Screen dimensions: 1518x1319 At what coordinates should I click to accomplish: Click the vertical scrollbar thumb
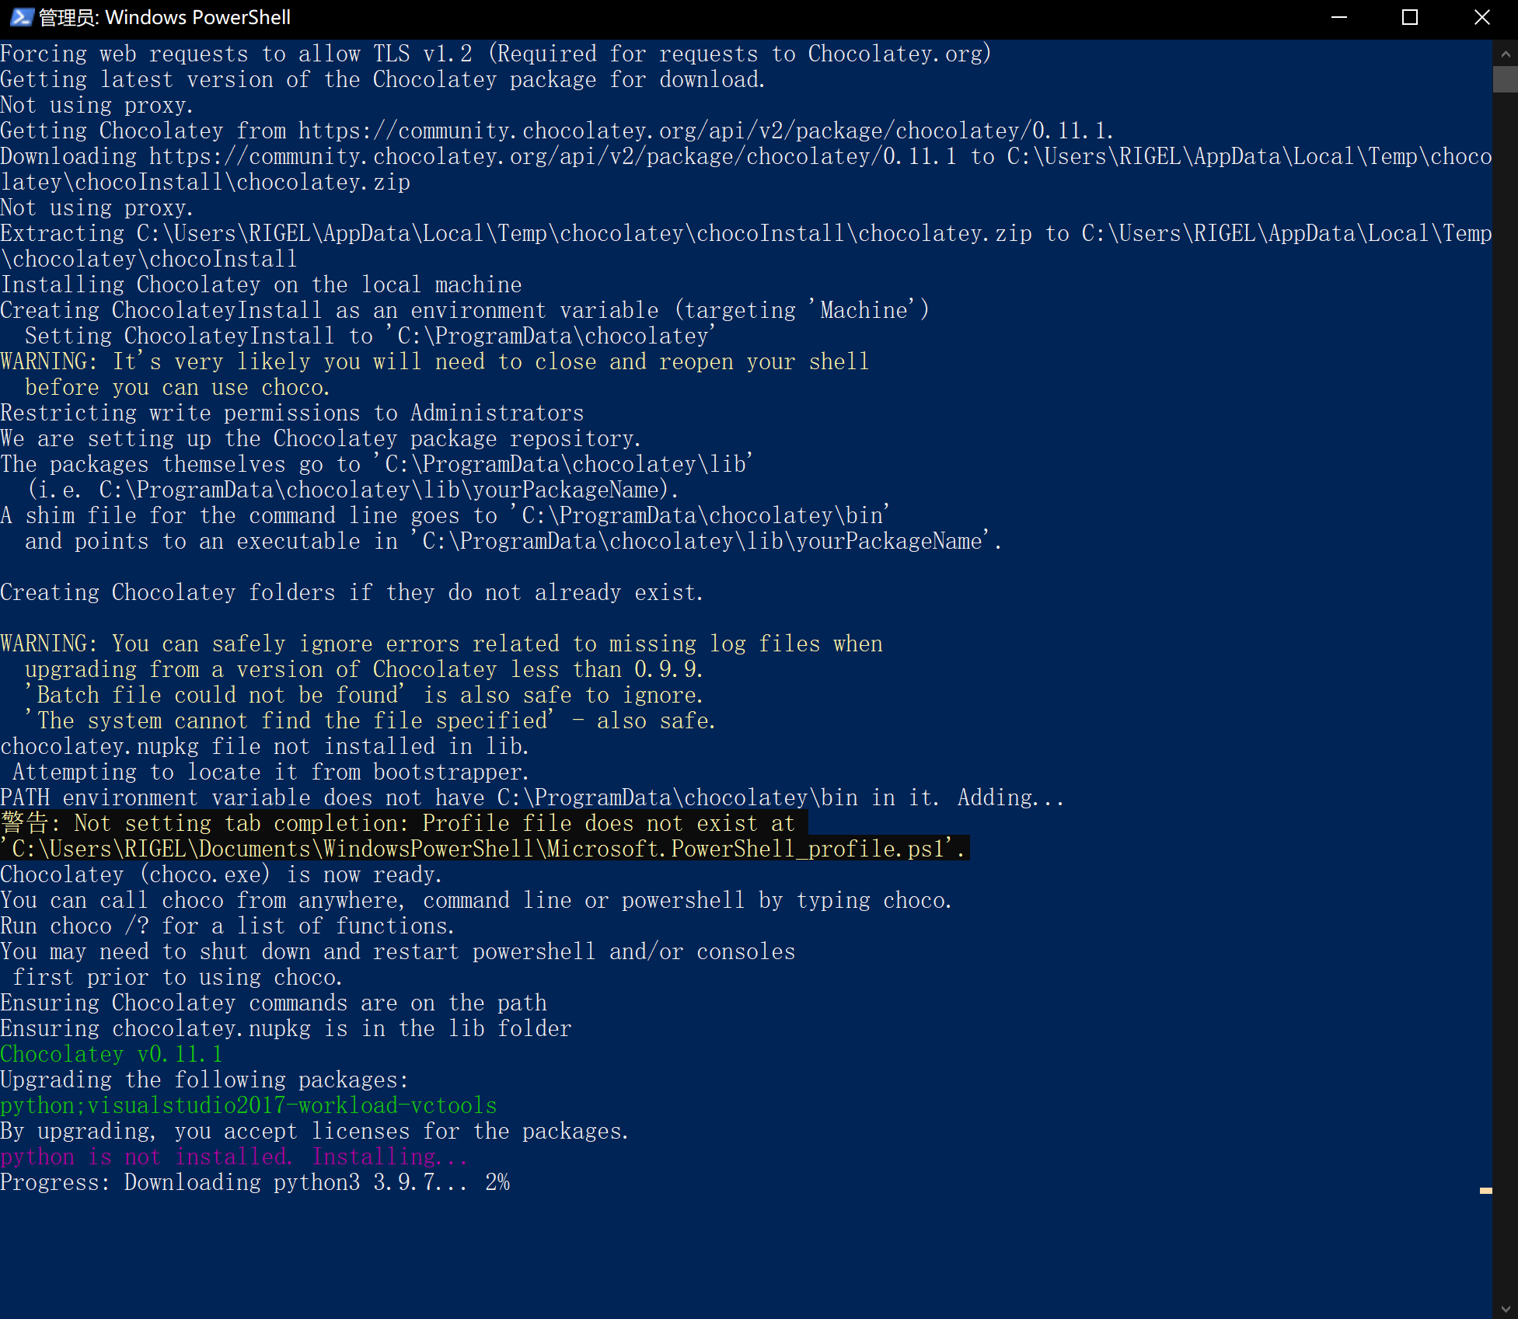click(x=1506, y=79)
